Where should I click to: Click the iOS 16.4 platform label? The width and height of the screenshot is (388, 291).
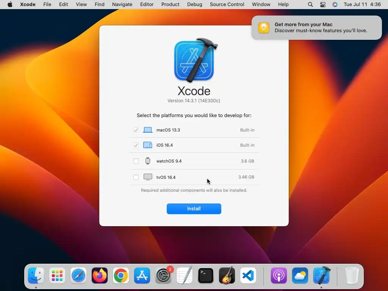[x=164, y=145]
